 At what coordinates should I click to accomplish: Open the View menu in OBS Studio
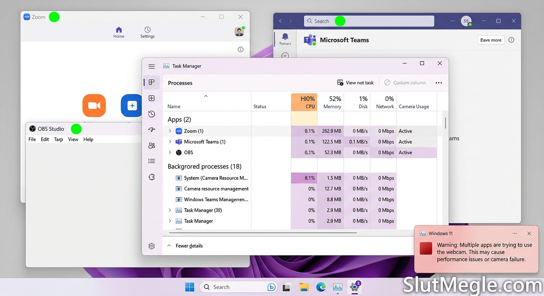73,140
